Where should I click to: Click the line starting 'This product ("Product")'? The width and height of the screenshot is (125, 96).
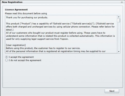pos(60,23)
